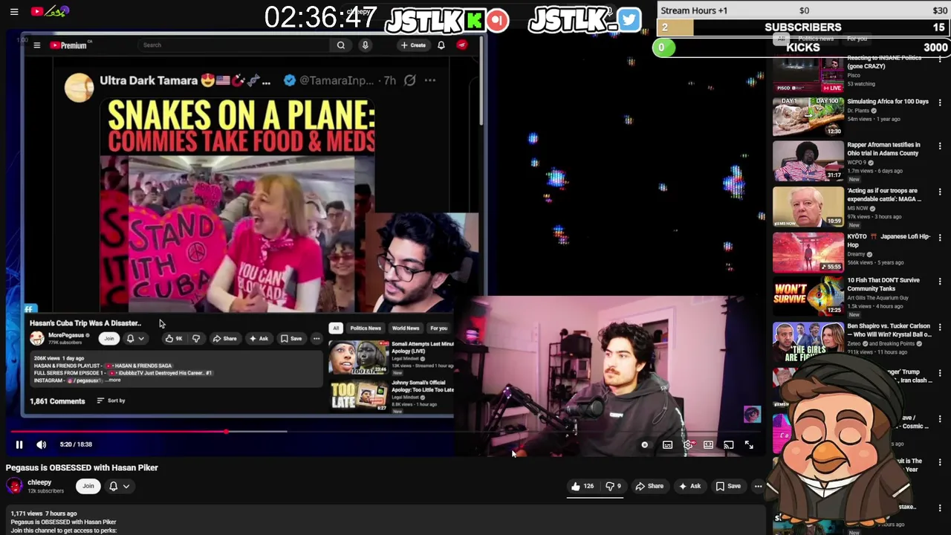Enter fullscreen using the player's fullscreen icon
This screenshot has height=535, width=951.
(x=749, y=445)
